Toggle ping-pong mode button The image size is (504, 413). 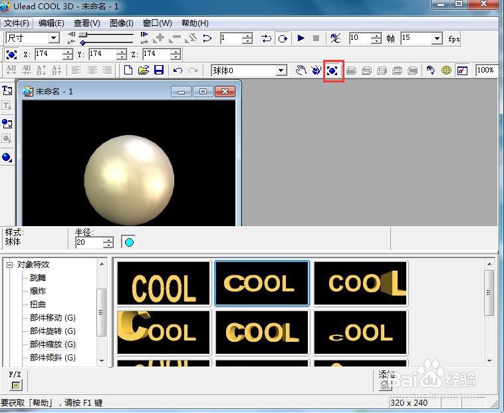[x=266, y=39]
